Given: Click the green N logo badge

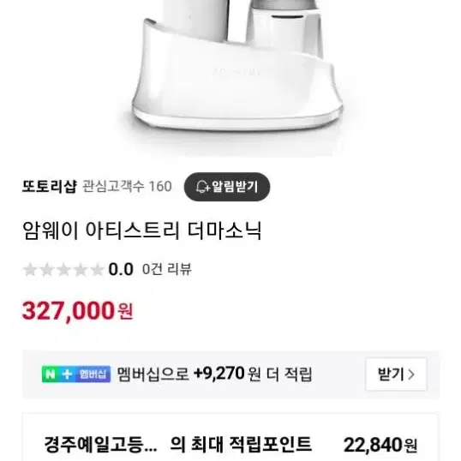Looking at the screenshot, I should tap(51, 374).
